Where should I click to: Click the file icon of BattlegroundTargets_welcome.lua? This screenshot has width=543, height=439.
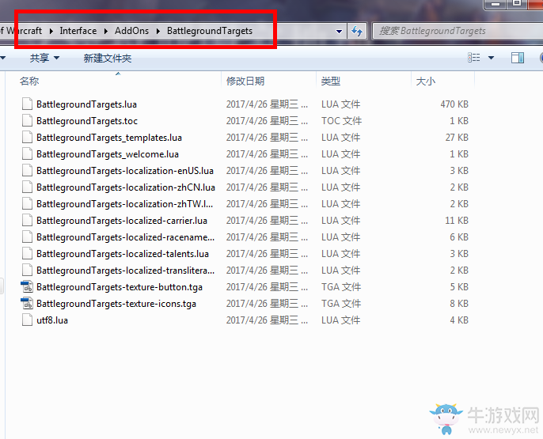pos(27,153)
